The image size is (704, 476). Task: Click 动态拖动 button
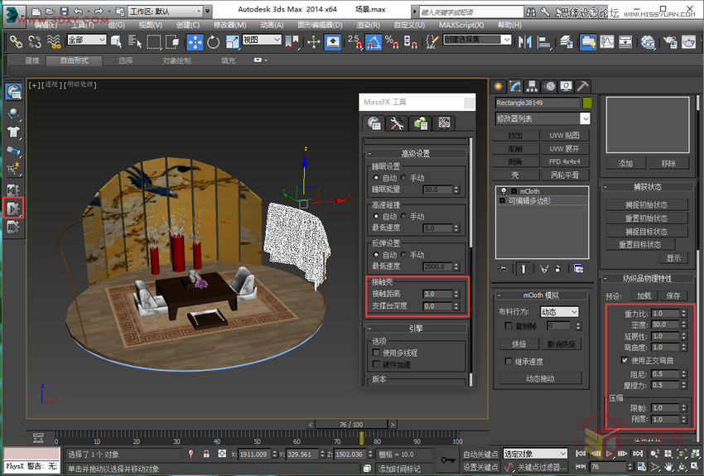pos(540,378)
